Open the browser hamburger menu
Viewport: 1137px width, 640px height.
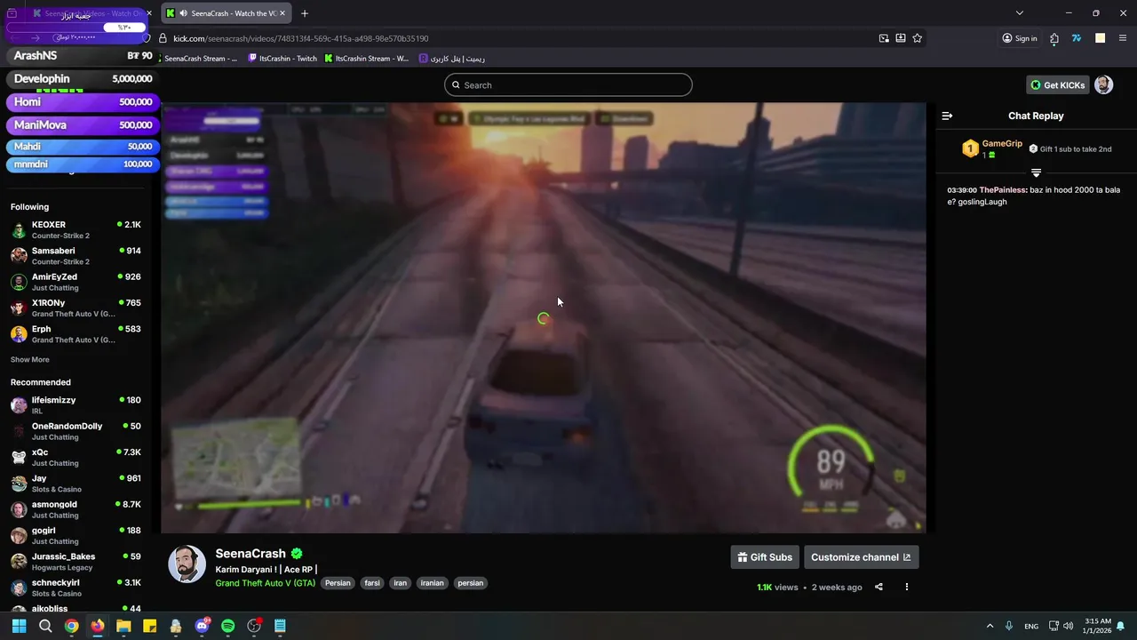click(1123, 38)
